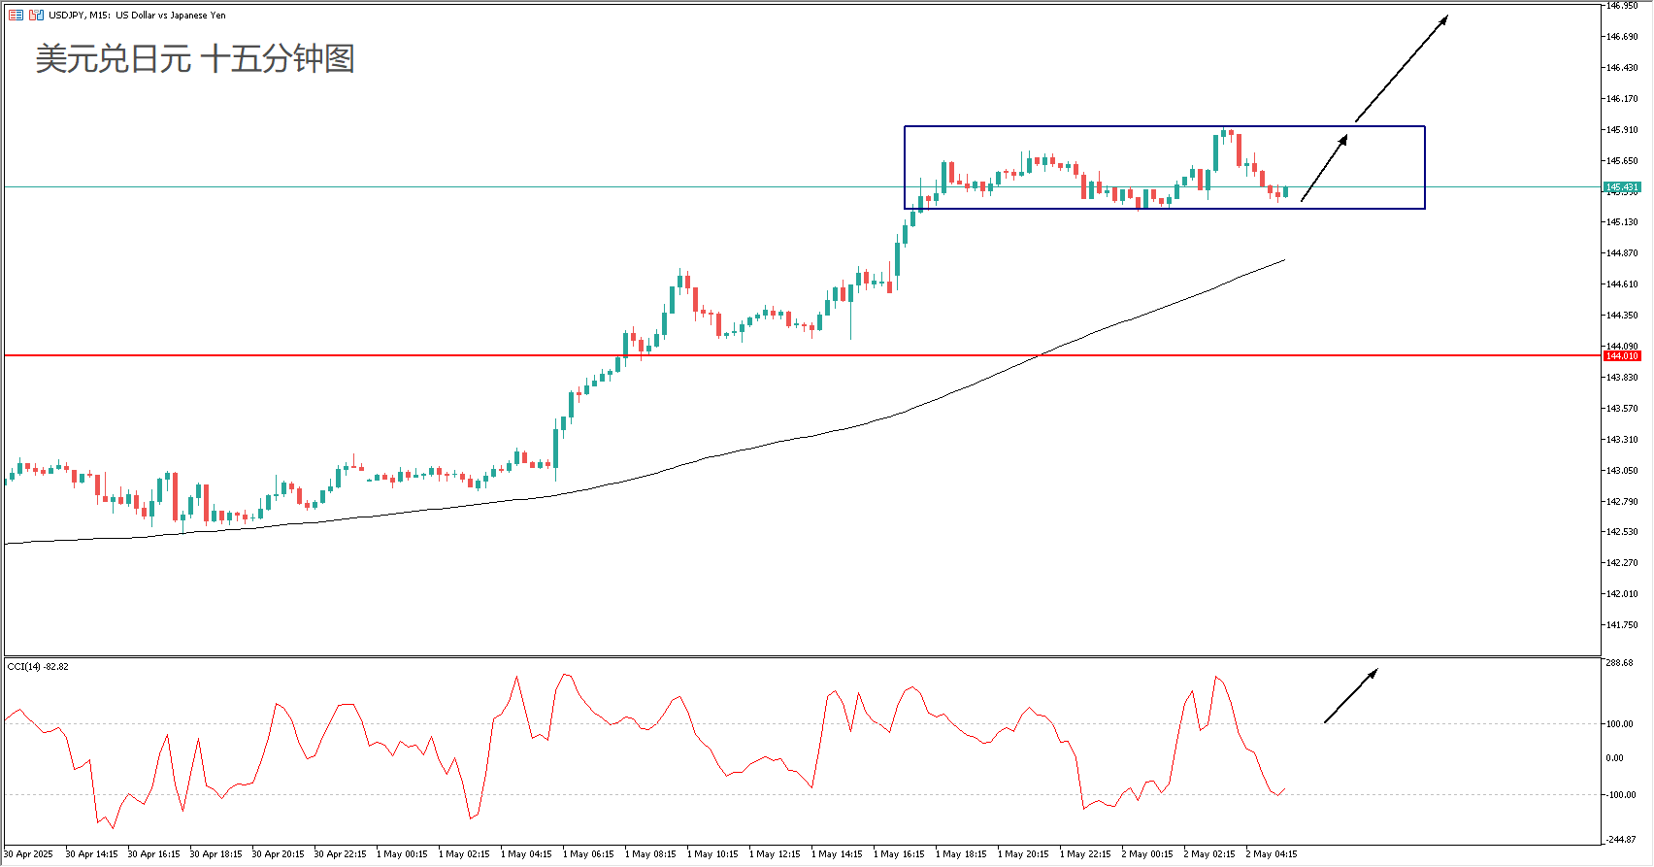Open the Depth of Market icon
The image size is (1654, 867).
click(16, 16)
